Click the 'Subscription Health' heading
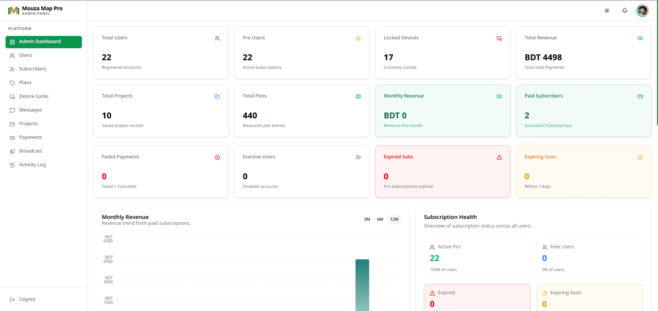 [450, 217]
